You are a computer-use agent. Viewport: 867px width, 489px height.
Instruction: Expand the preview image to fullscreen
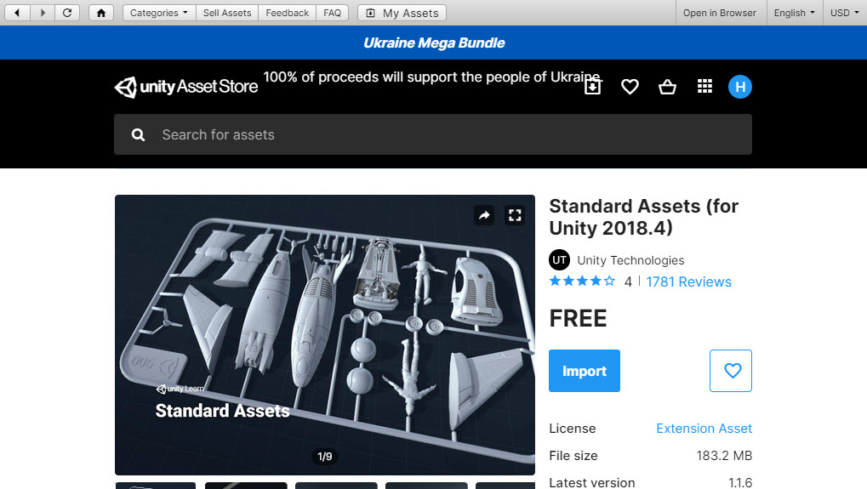515,215
